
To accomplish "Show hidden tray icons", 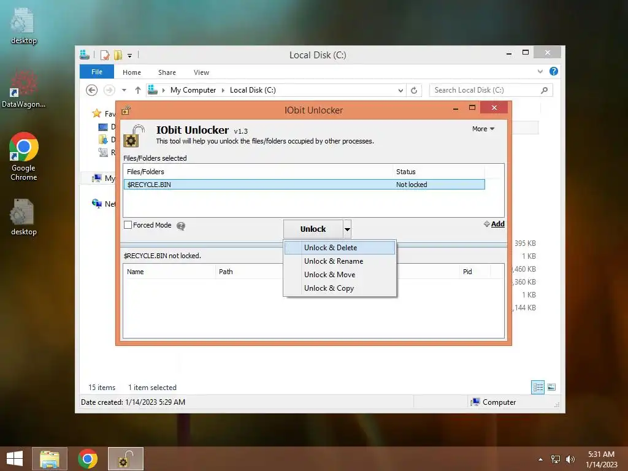I will pyautogui.click(x=541, y=459).
